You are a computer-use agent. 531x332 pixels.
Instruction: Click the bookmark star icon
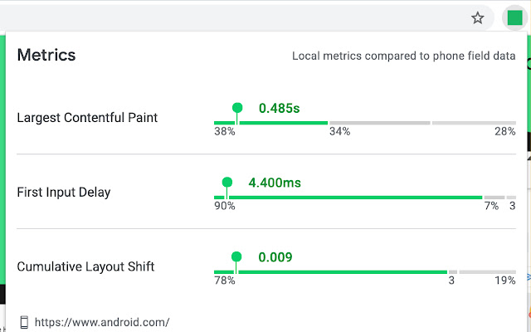click(478, 17)
